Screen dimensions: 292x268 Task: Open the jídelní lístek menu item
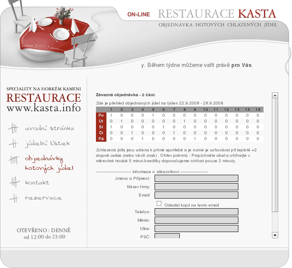pyautogui.click(x=47, y=144)
